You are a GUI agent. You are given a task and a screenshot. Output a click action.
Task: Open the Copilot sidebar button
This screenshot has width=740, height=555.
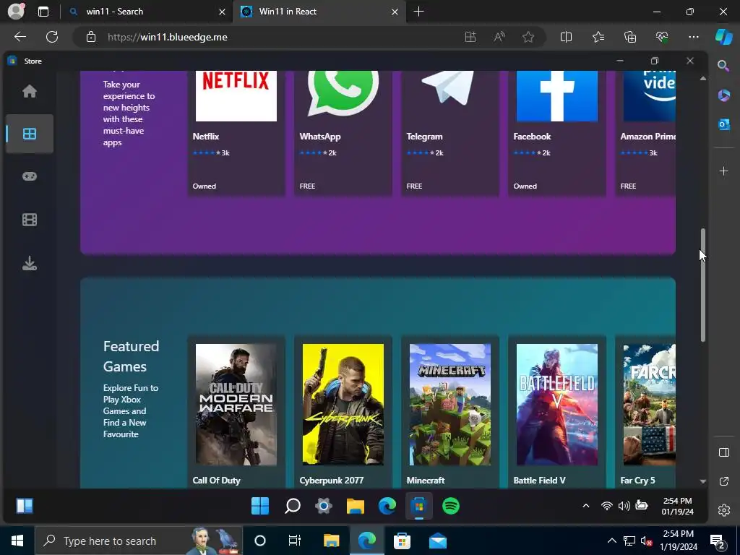point(724,37)
